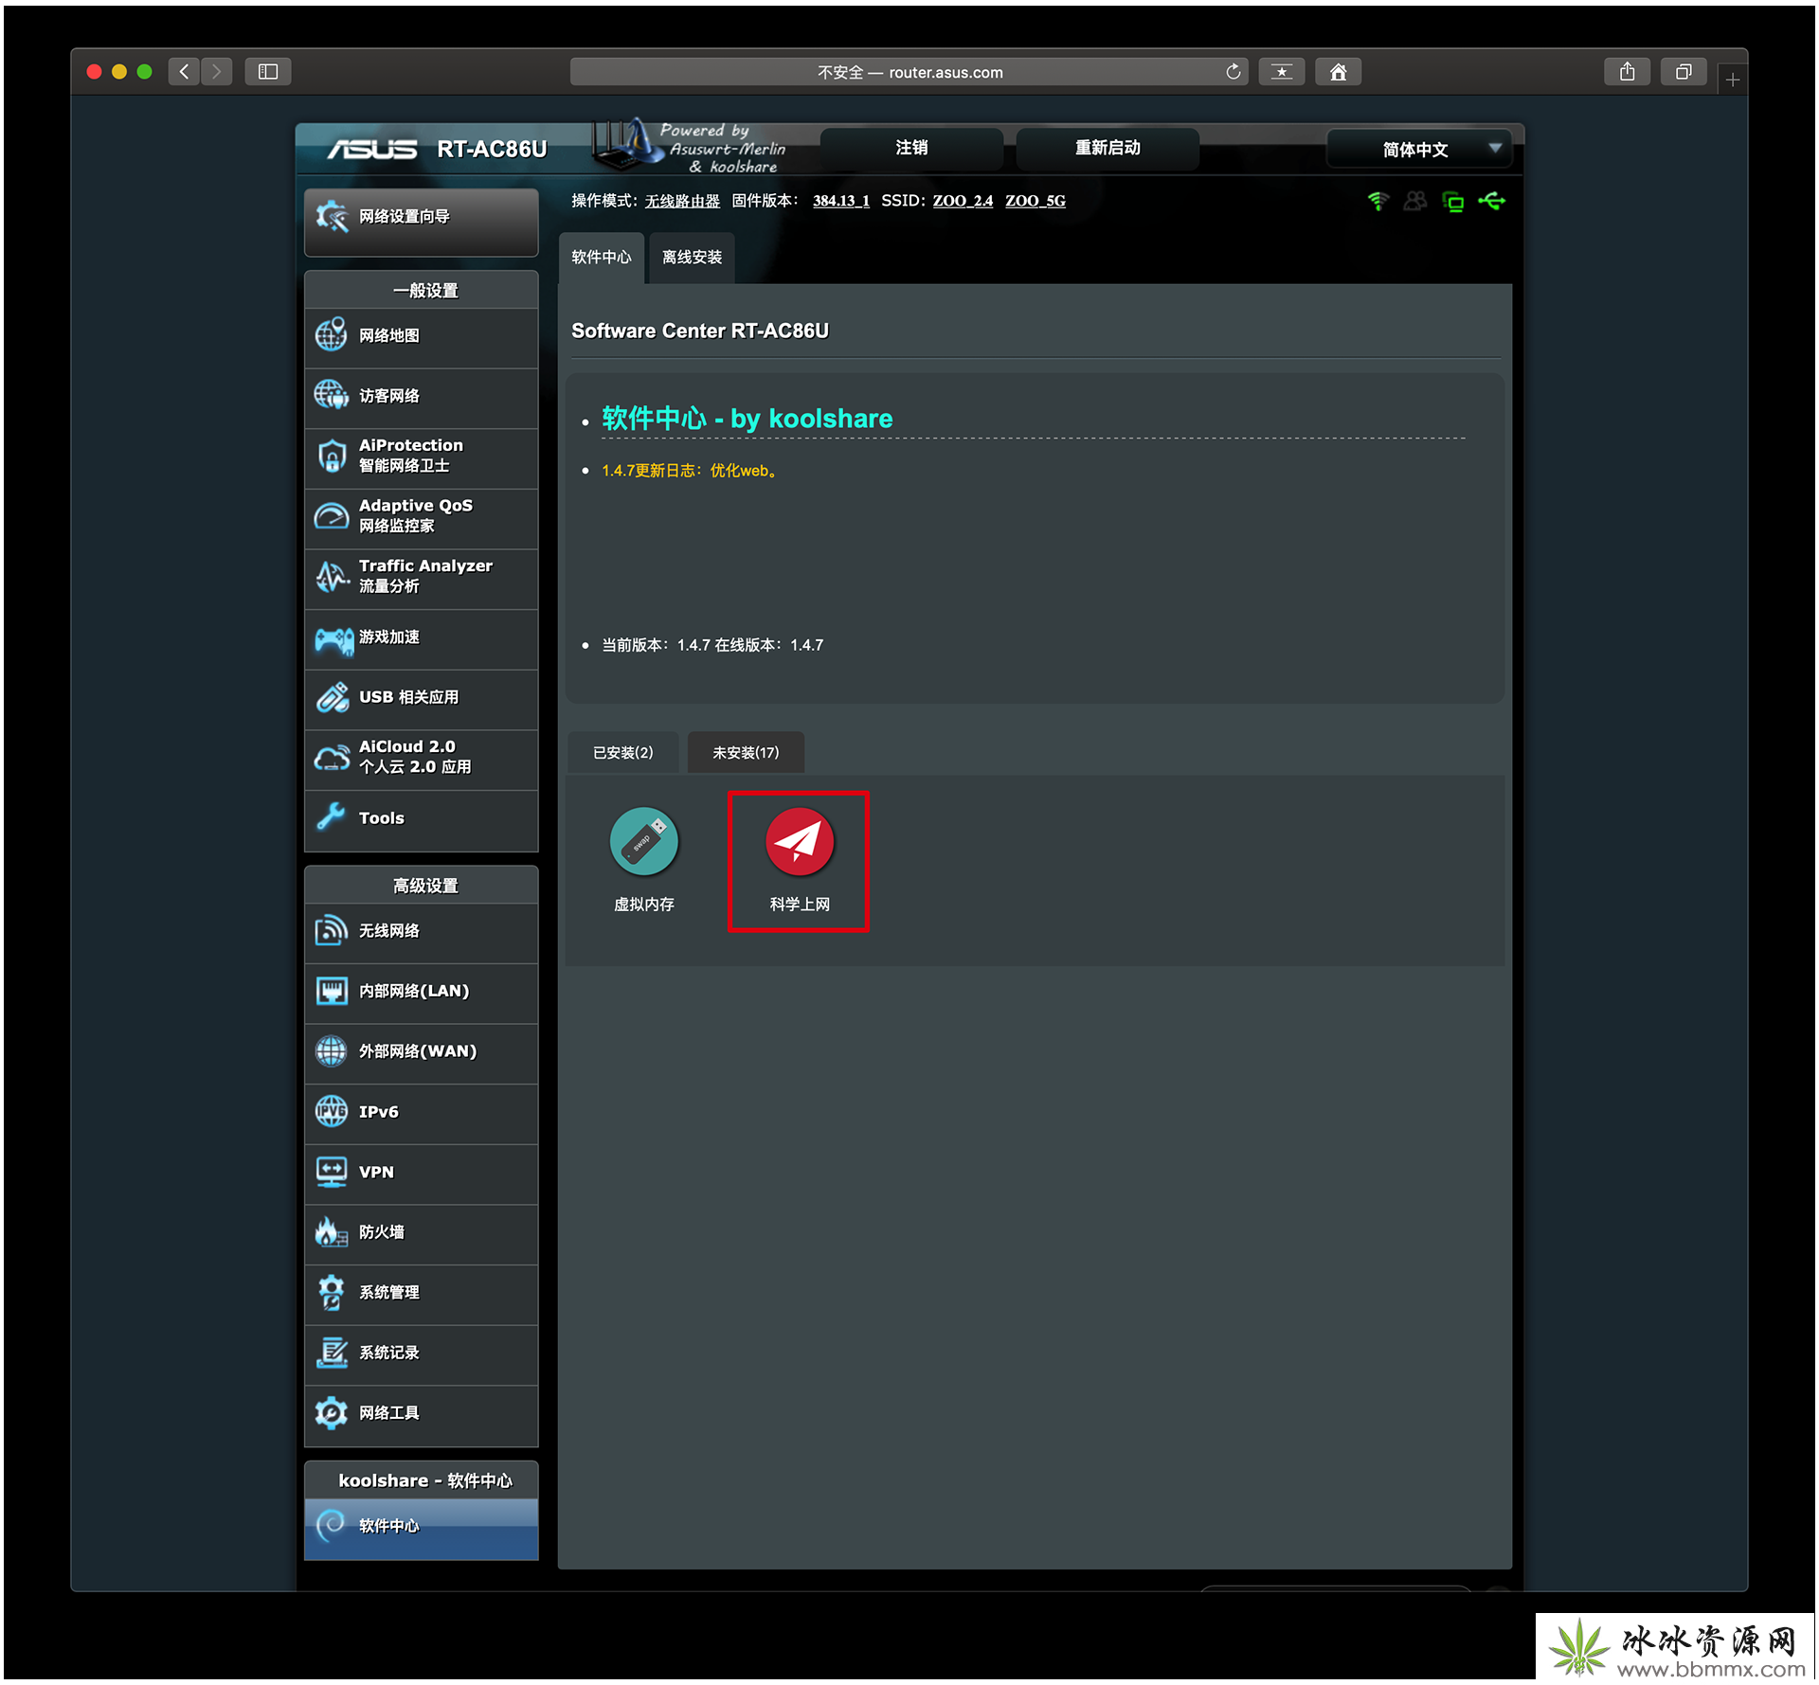Open AiCloud 2.0 cloud icon
This screenshot has width=1819, height=1685.
point(332,757)
